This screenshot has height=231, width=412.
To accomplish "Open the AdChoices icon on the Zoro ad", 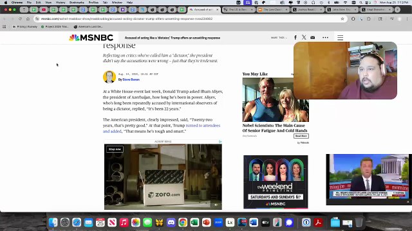I will point(220,141).
